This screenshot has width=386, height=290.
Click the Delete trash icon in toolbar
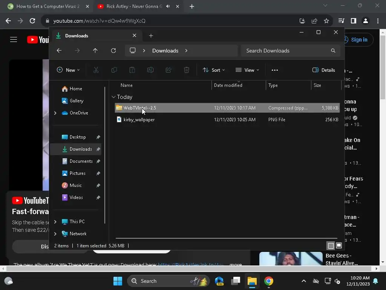click(x=187, y=70)
